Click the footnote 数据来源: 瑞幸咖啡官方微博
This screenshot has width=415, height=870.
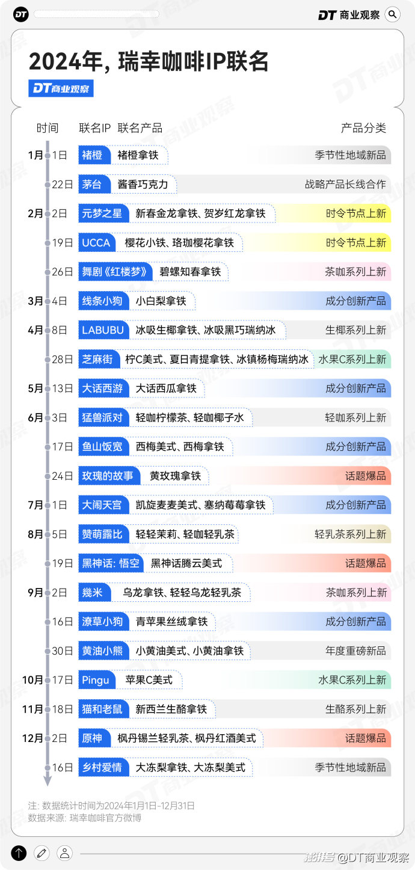[84, 818]
